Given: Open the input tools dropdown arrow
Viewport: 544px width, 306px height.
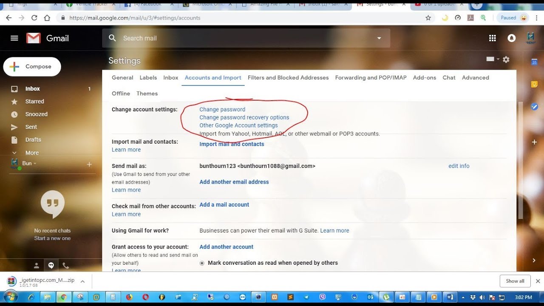Looking at the screenshot, I should [x=498, y=59].
